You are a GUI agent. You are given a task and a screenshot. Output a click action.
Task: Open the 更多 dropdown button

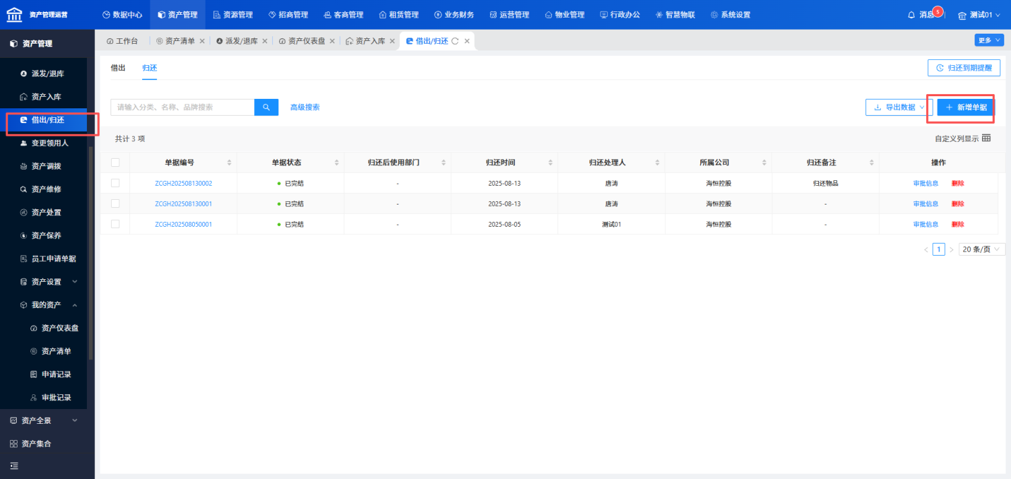click(989, 40)
